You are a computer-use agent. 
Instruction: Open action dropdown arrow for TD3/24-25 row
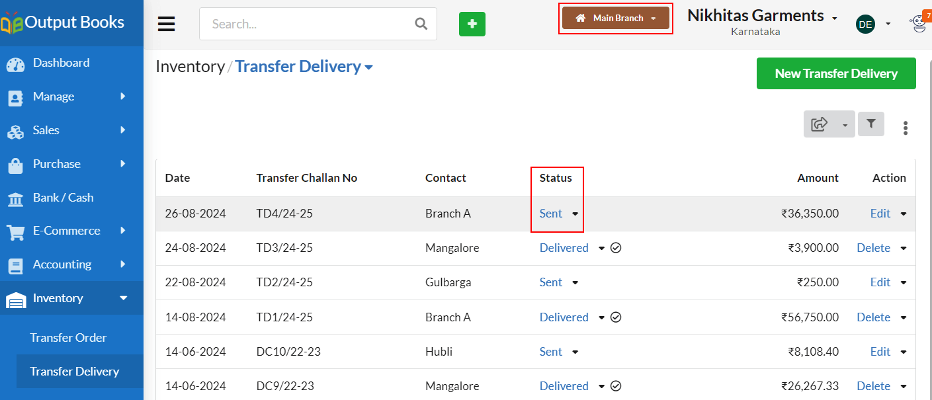pyautogui.click(x=903, y=249)
